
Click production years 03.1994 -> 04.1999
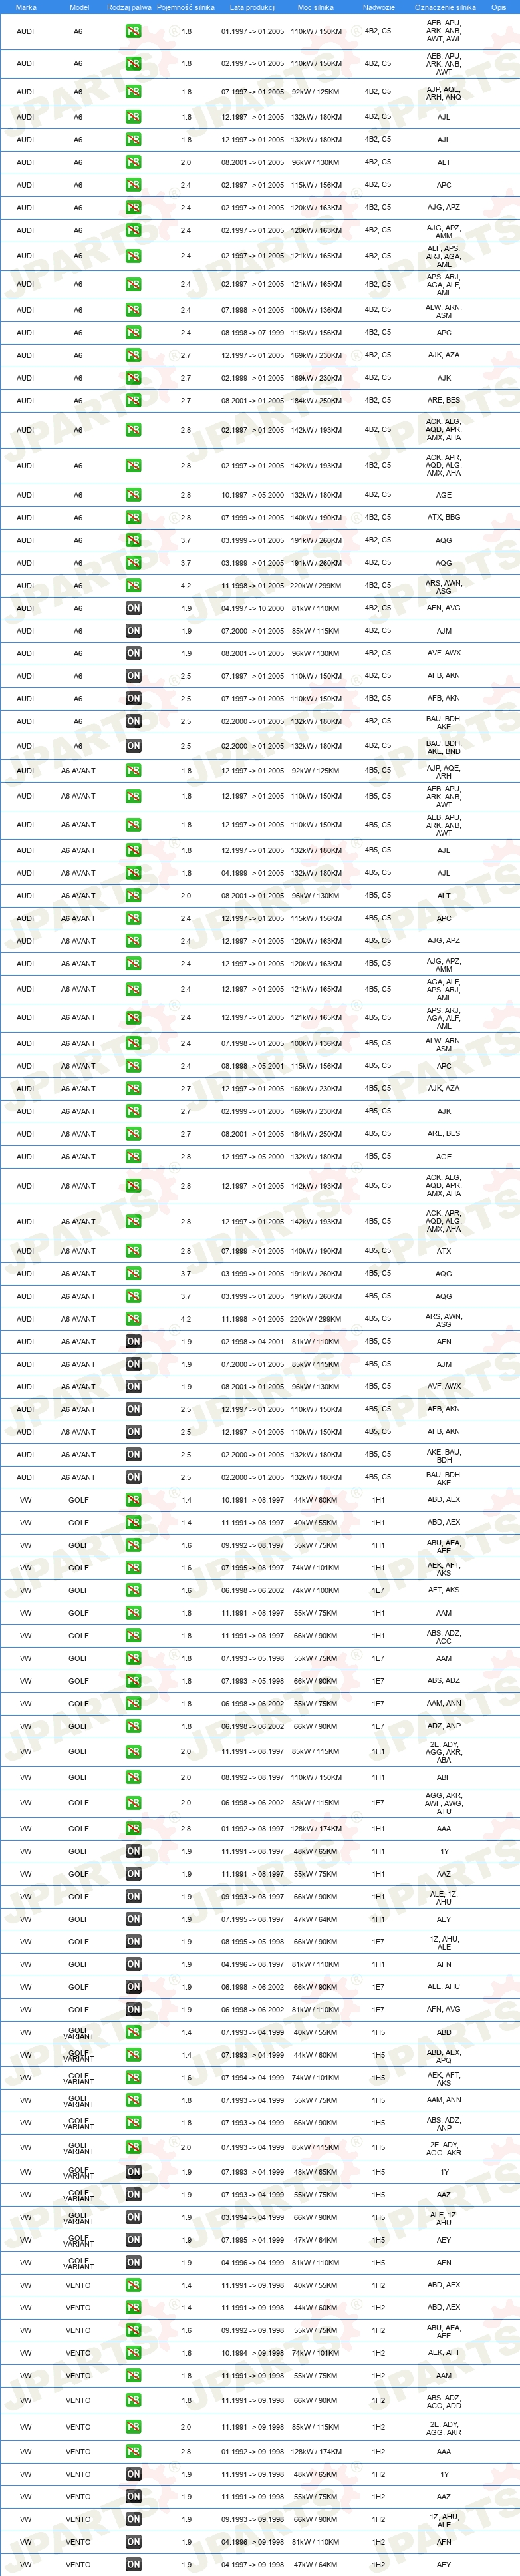253,2217
